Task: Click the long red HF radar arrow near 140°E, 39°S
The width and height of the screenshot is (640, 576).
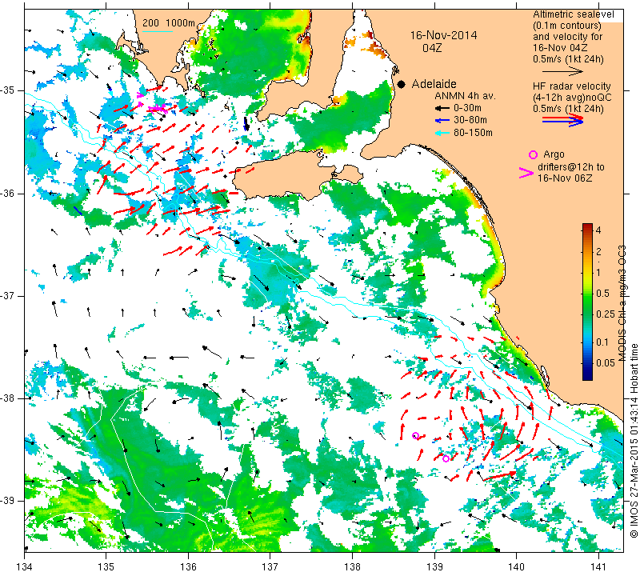Action: tap(500, 476)
